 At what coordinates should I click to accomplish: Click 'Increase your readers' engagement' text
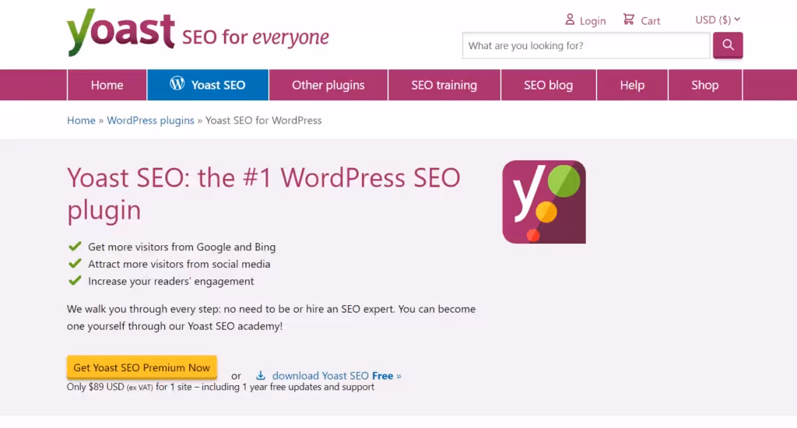[170, 281]
